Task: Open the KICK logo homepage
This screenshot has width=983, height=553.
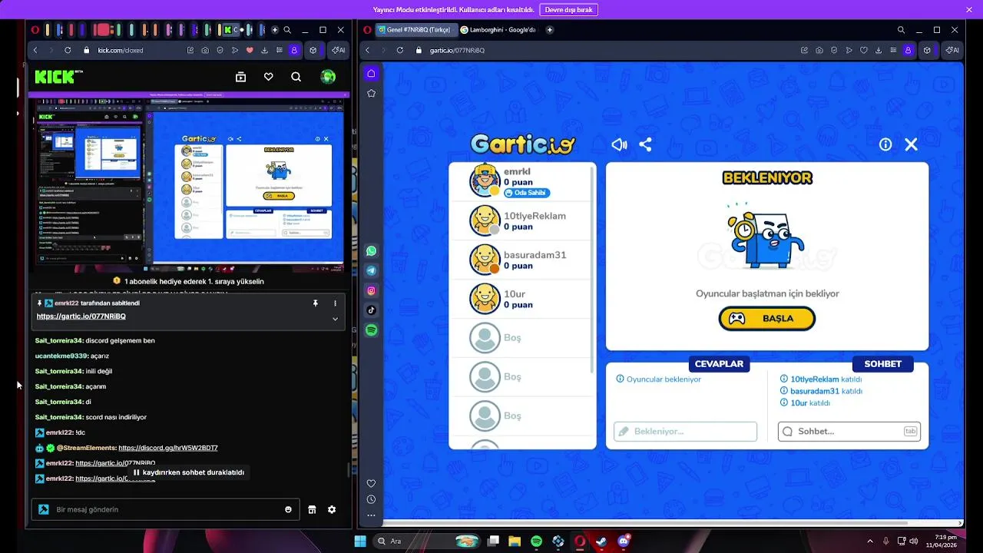Action: coord(58,77)
